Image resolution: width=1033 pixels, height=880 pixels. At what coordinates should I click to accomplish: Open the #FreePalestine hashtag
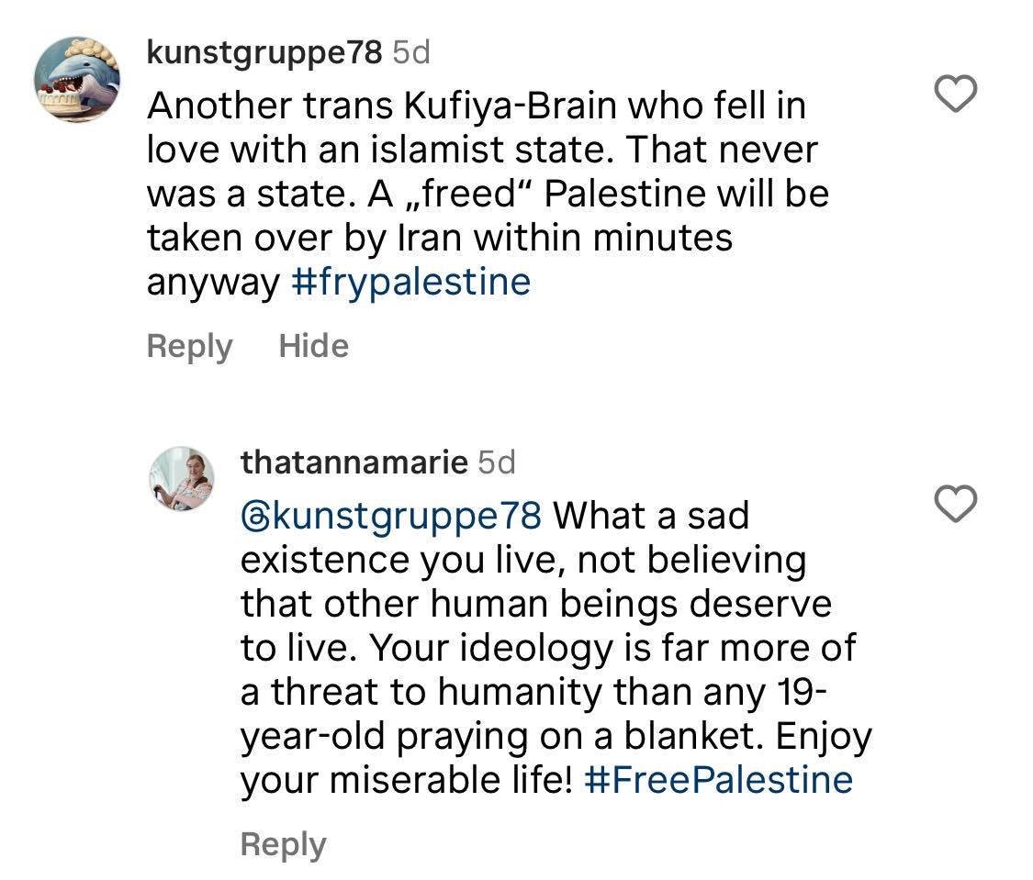pos(718,781)
